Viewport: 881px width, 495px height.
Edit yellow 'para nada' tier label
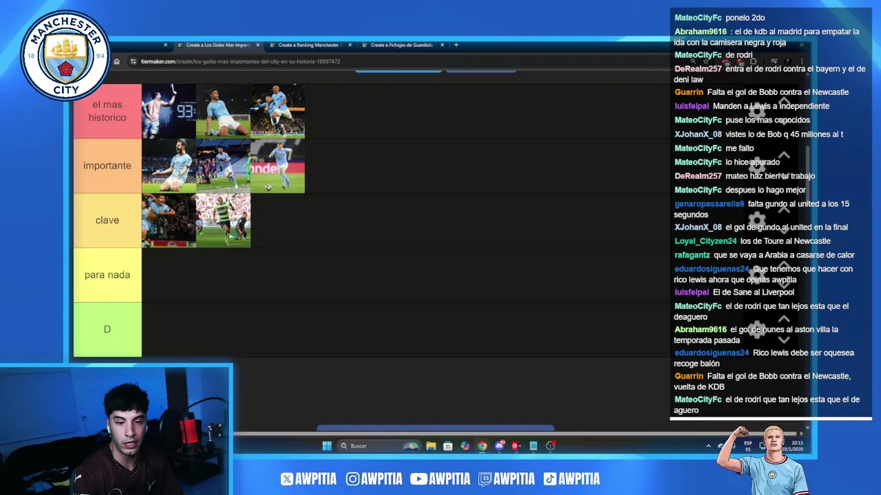point(107,275)
